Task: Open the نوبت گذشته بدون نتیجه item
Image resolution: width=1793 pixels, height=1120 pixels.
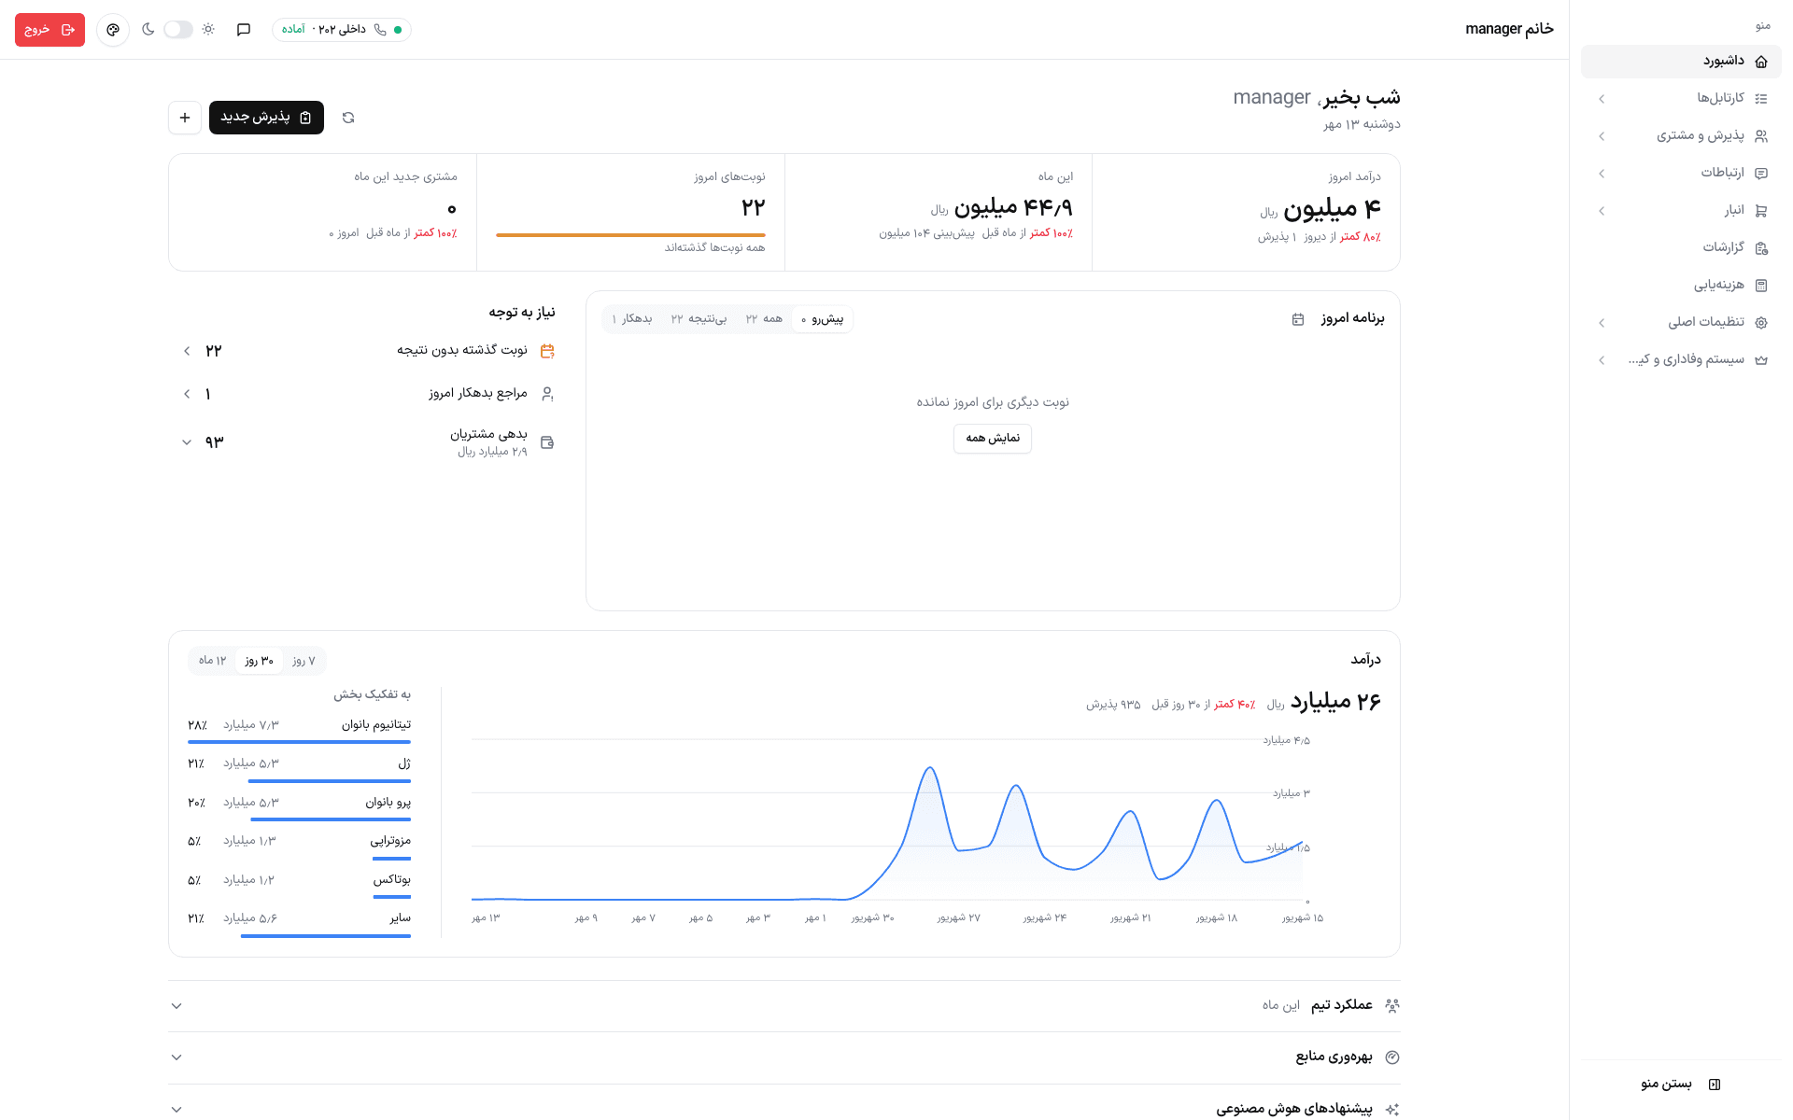Action: coord(370,351)
